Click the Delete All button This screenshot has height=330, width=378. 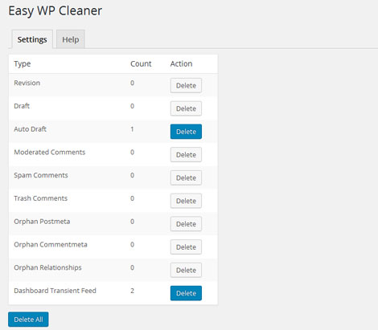click(28, 320)
